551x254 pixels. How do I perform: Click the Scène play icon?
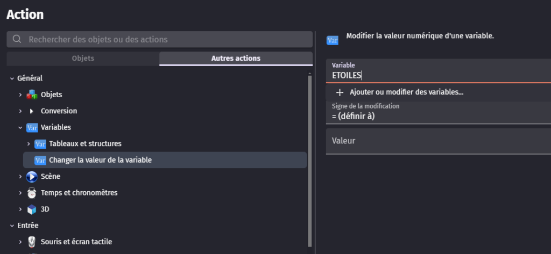pyautogui.click(x=32, y=177)
